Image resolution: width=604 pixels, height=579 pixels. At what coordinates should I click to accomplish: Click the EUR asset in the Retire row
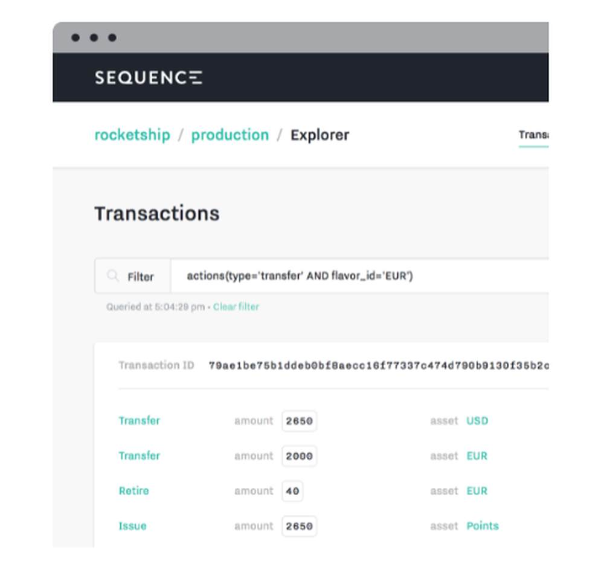pyautogui.click(x=477, y=491)
